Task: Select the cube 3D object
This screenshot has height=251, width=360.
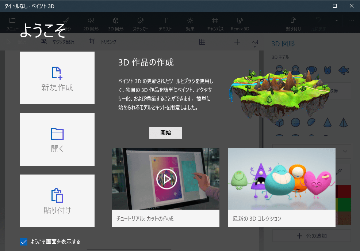Action: click(279, 123)
